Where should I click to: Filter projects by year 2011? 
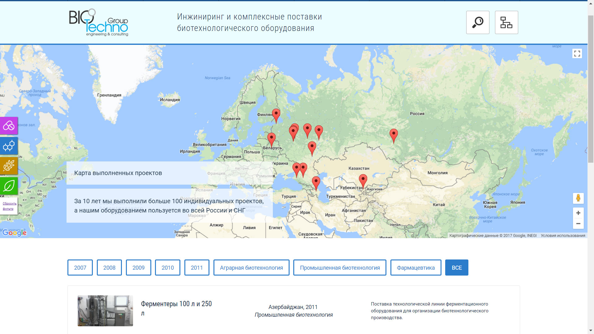(197, 268)
